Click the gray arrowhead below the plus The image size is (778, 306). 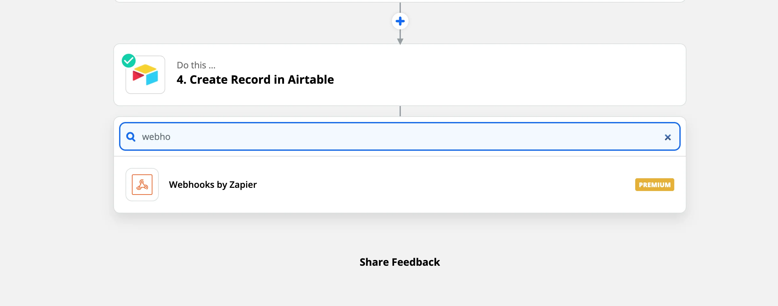click(x=400, y=41)
